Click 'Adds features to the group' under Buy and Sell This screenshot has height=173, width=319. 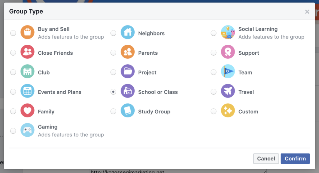(71, 37)
